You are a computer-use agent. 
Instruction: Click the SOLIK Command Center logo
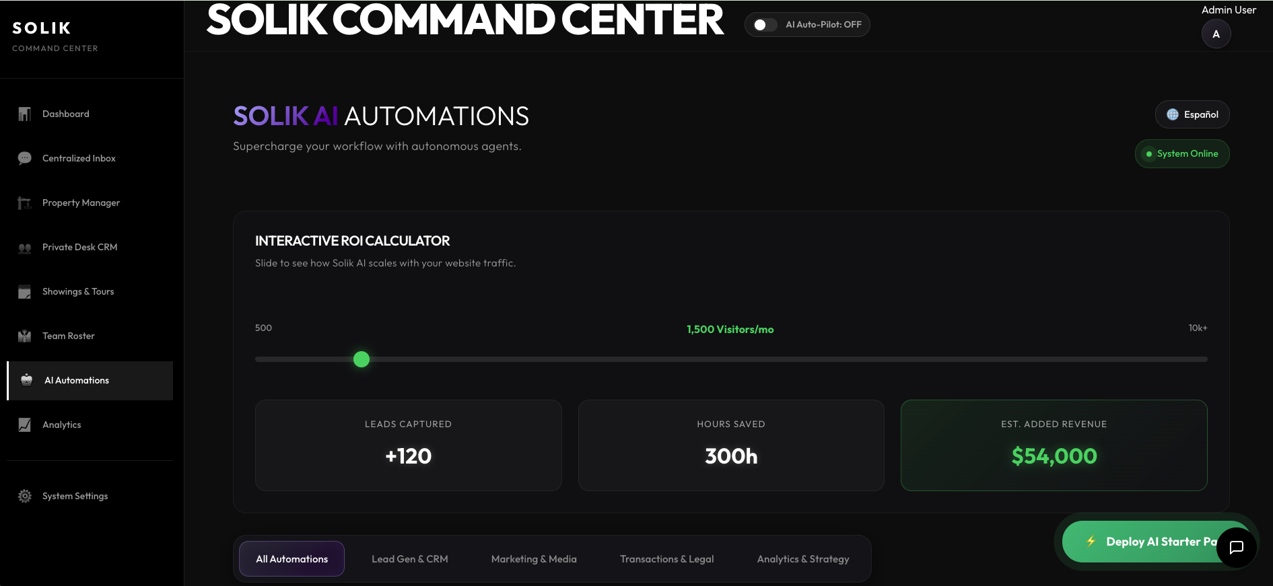(55, 36)
